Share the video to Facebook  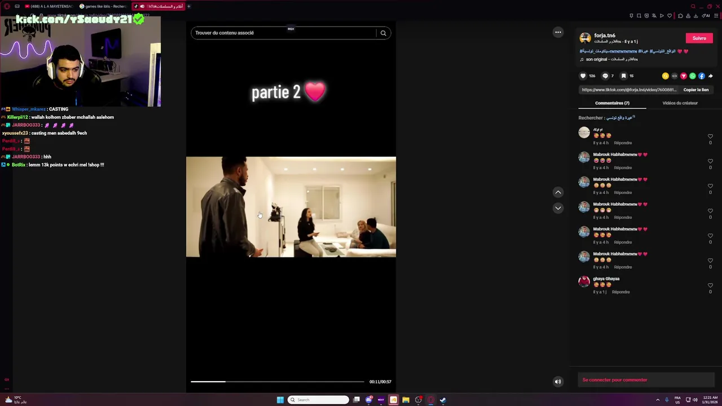point(702,76)
